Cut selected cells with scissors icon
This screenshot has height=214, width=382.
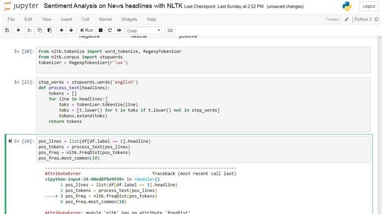pyautogui.click(x=29, y=30)
